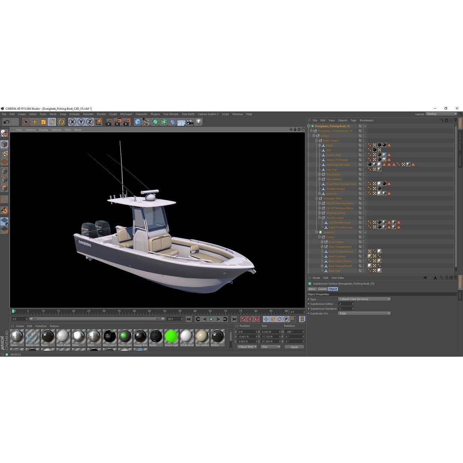Add a camera object

190,122
